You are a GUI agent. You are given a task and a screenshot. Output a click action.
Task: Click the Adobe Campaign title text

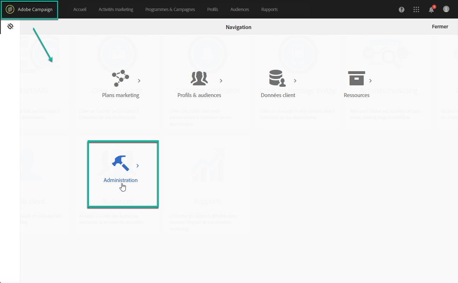pos(35,10)
